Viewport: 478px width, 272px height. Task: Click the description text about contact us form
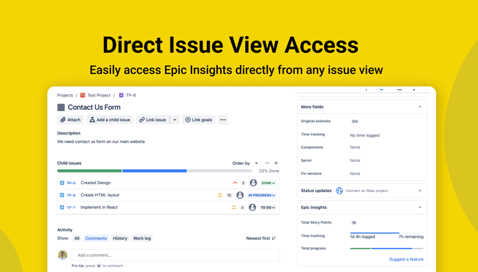(101, 141)
